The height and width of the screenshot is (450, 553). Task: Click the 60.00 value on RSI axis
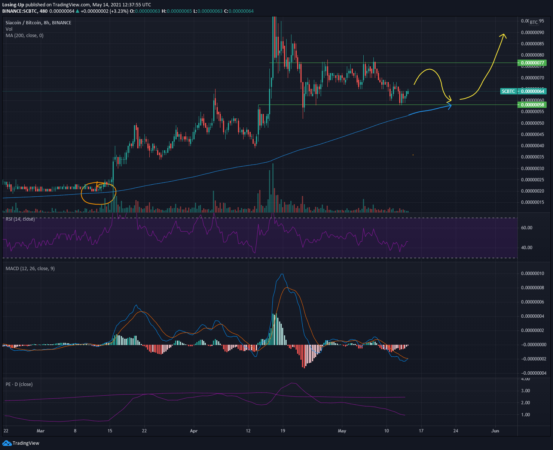527,228
